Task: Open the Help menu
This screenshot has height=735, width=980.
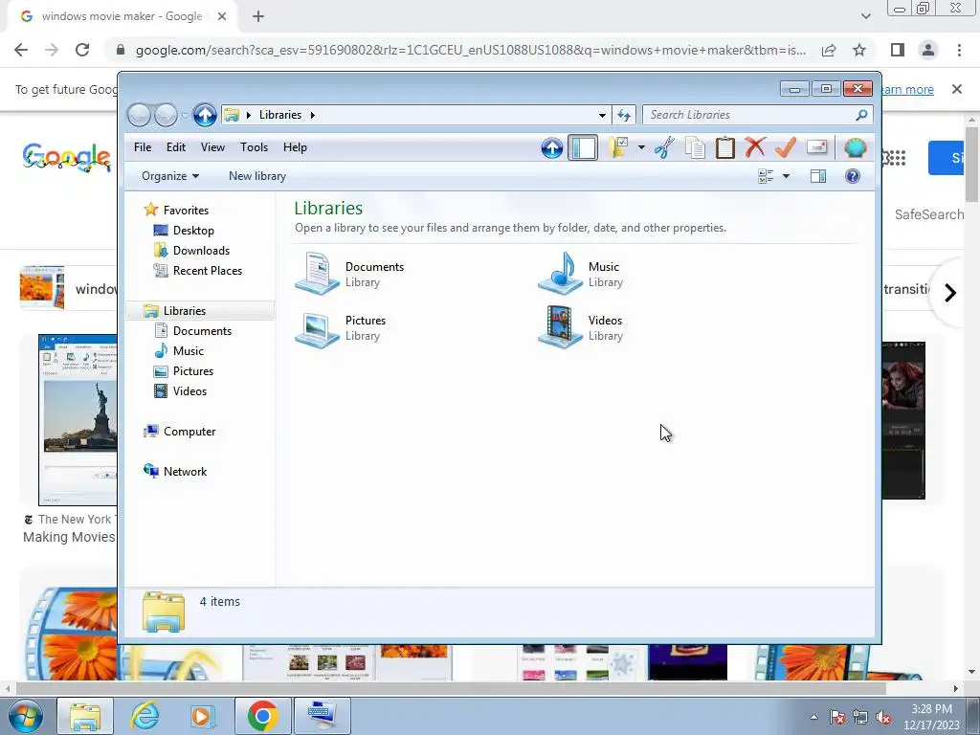Action: coord(295,147)
